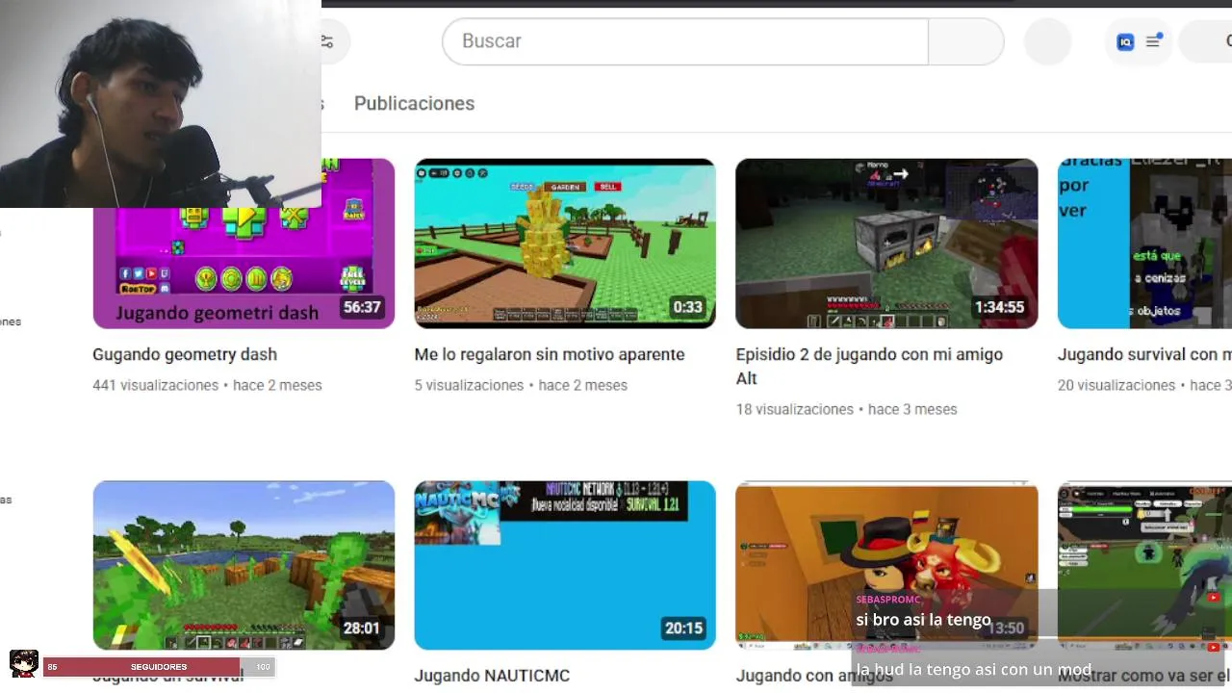Click chat message 'la hud la tengo asi con un mod'
The image size is (1232, 693).
coord(973,670)
